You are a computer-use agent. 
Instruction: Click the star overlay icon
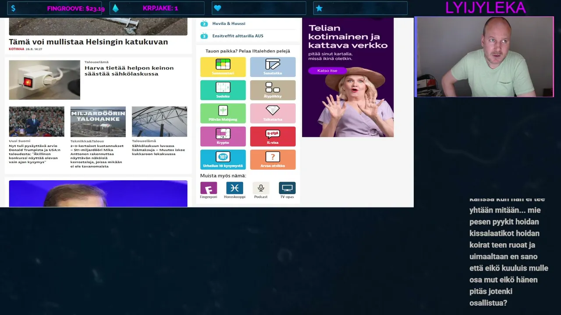319,8
